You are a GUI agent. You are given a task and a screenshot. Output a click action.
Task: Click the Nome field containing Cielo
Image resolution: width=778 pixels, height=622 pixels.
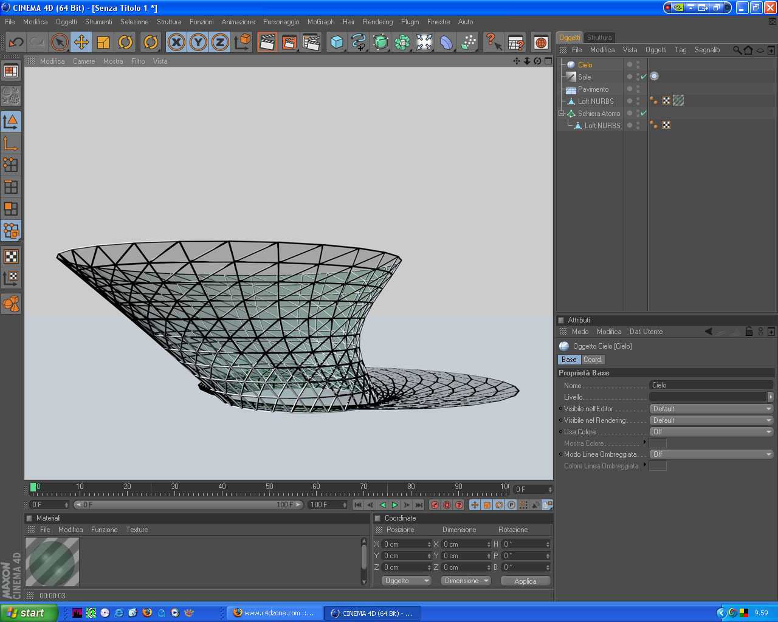pos(710,385)
